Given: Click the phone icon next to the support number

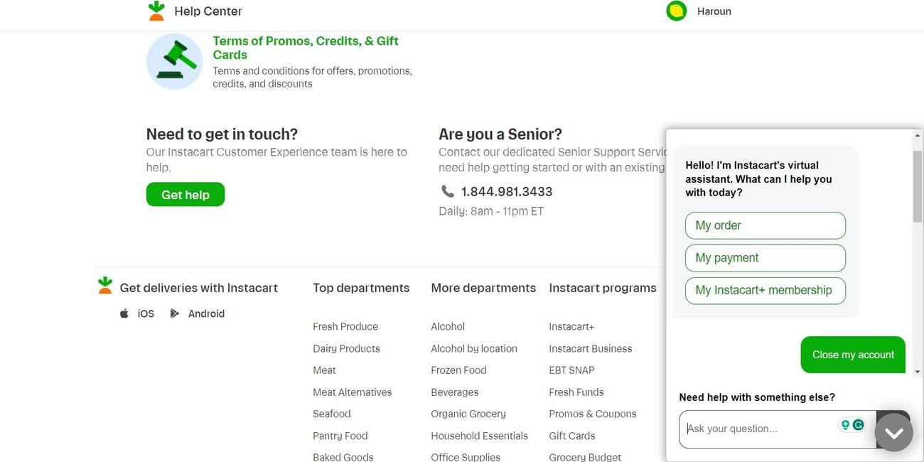Looking at the screenshot, I should click(x=448, y=190).
